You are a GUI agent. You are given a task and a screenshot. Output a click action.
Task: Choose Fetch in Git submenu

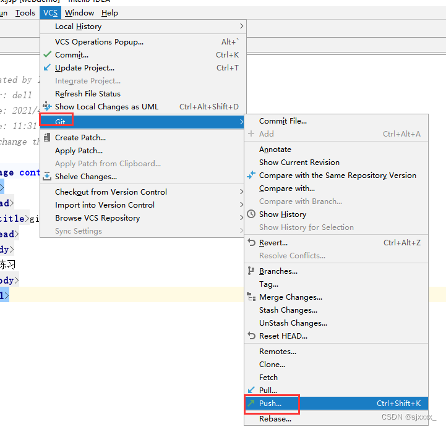point(337,378)
